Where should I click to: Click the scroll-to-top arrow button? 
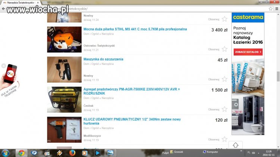[235, 145]
